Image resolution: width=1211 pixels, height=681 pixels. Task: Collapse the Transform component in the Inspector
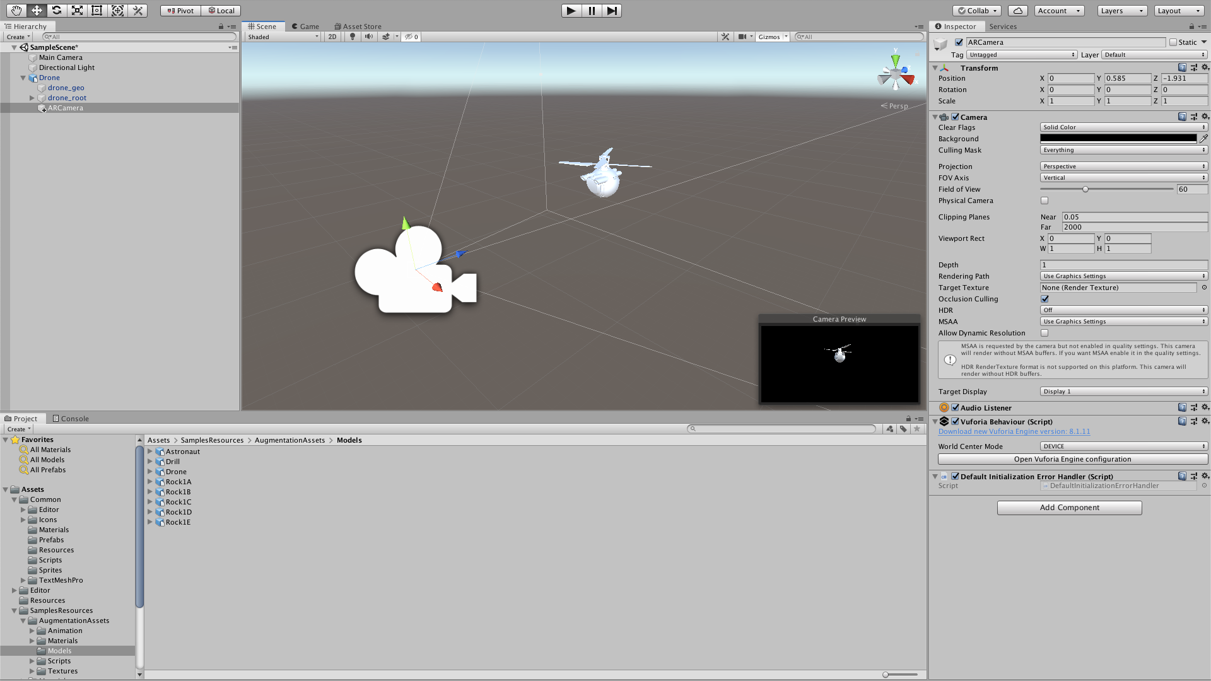coord(936,67)
